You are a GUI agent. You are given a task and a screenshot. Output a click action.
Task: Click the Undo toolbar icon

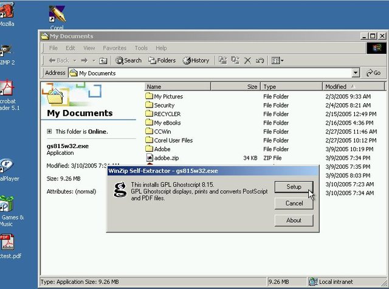[260, 61]
